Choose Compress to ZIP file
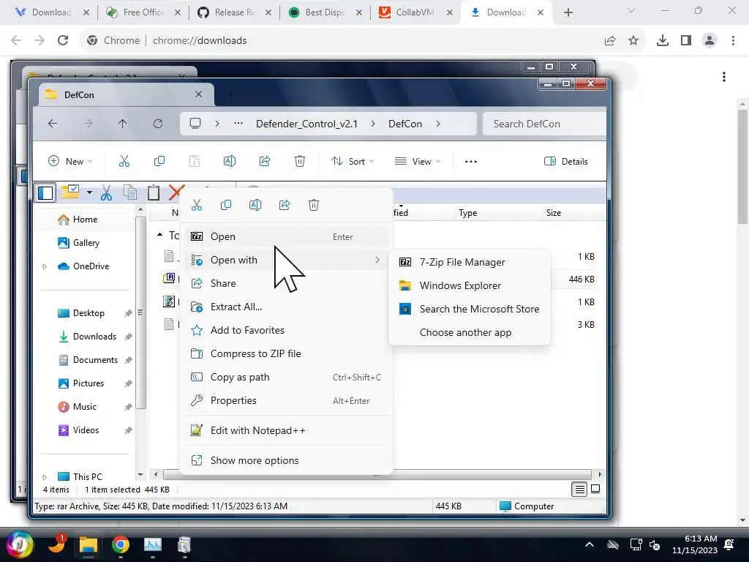The image size is (749, 562). tap(287, 353)
